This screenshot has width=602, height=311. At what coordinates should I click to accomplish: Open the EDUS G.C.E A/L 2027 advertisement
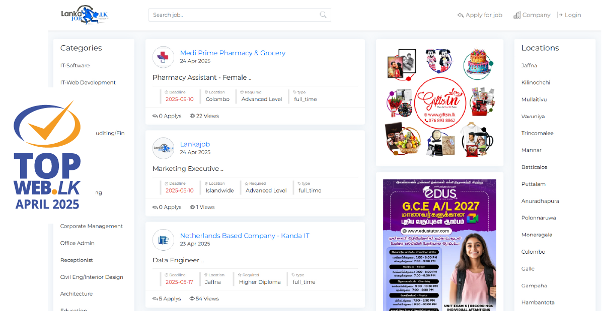tap(439, 245)
